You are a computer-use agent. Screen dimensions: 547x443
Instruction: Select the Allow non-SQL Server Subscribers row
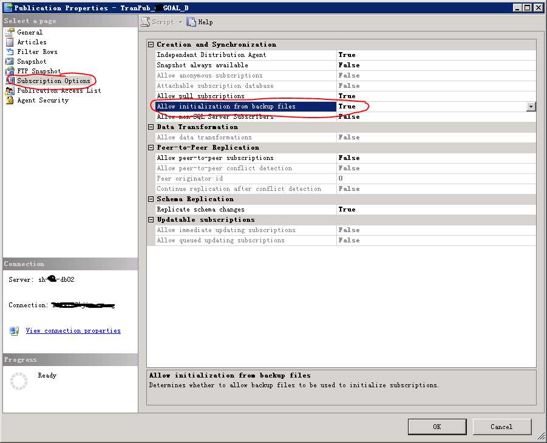coord(345,117)
